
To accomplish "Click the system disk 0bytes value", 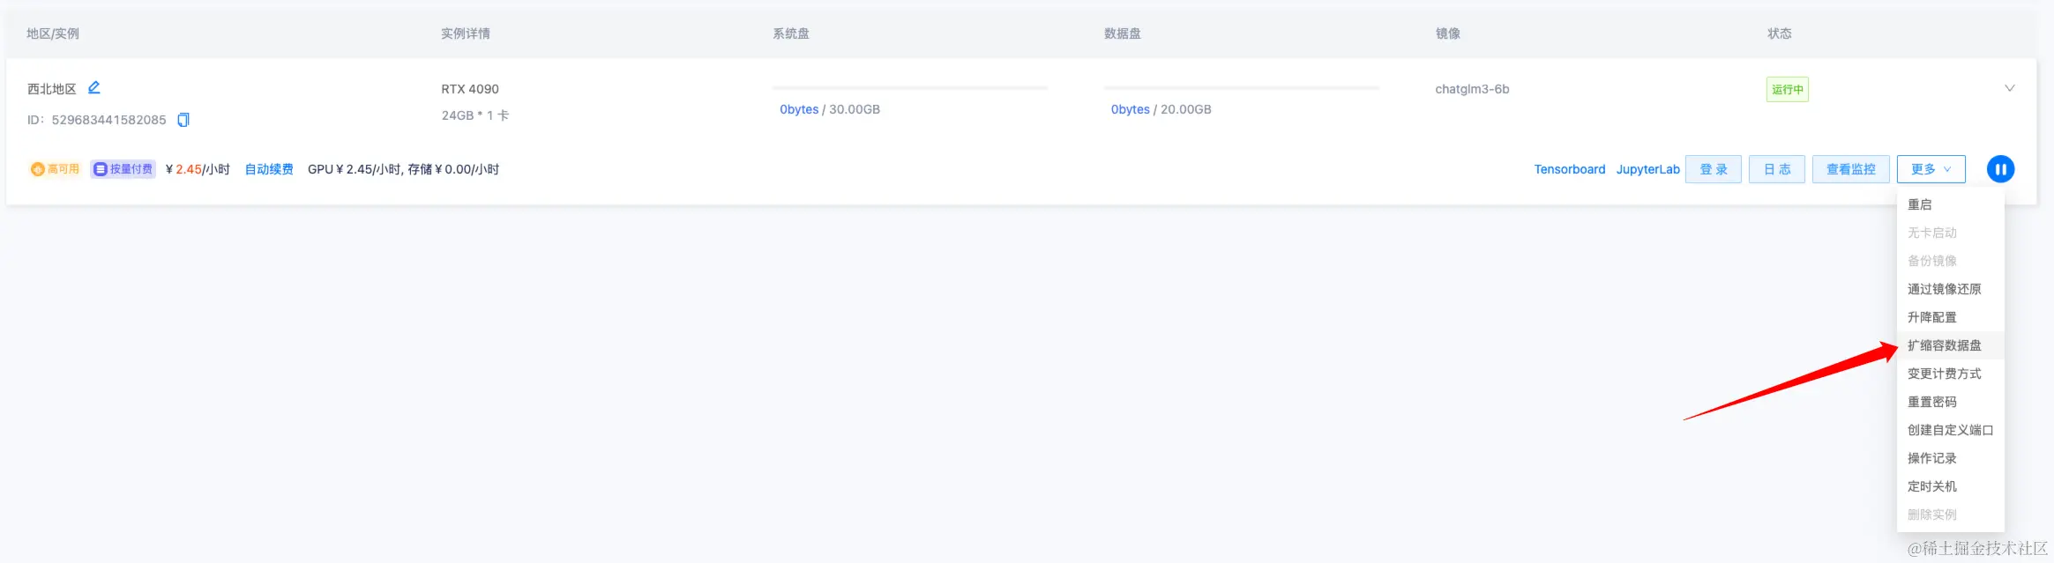I will tap(799, 109).
